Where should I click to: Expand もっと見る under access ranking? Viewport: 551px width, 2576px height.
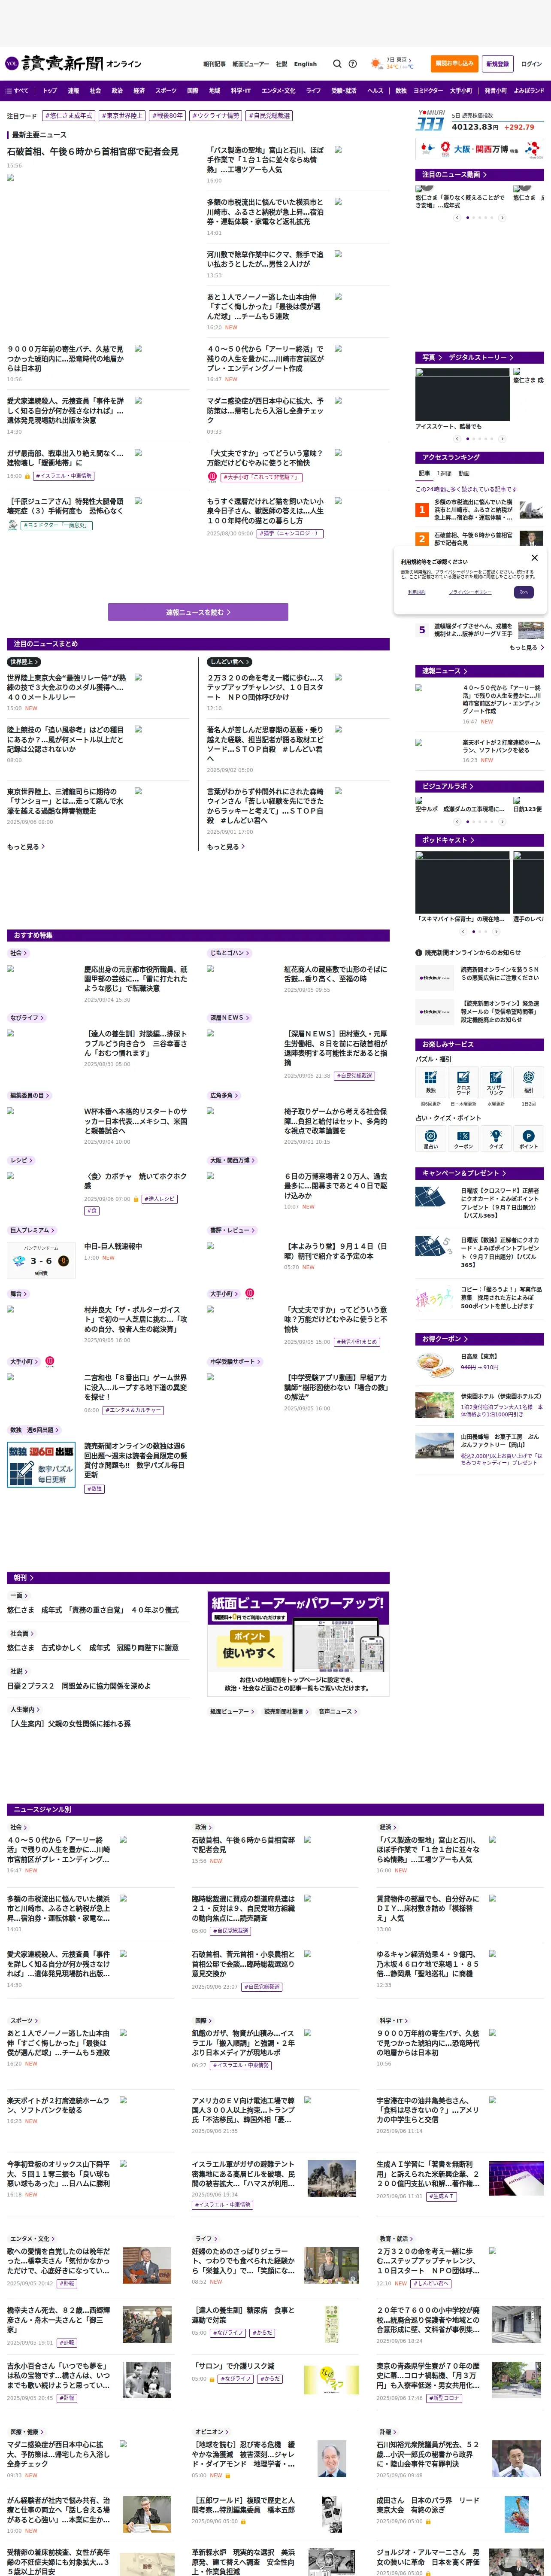526,647
